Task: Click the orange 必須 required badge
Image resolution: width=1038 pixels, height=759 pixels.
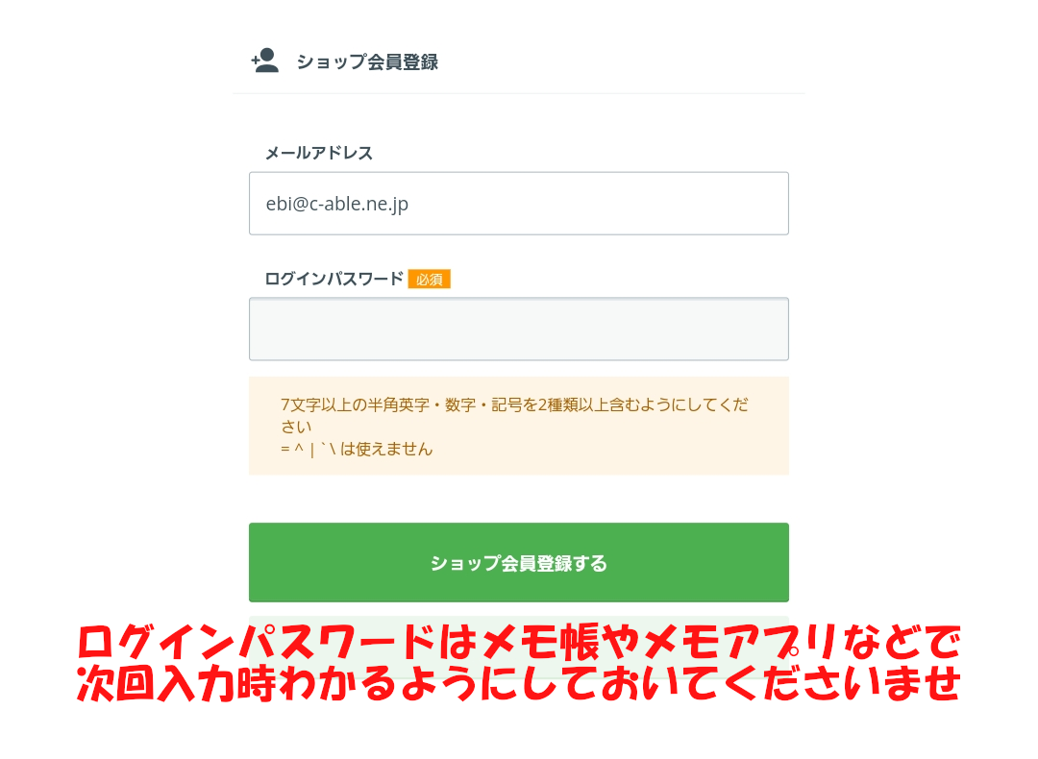Action: [x=429, y=280]
